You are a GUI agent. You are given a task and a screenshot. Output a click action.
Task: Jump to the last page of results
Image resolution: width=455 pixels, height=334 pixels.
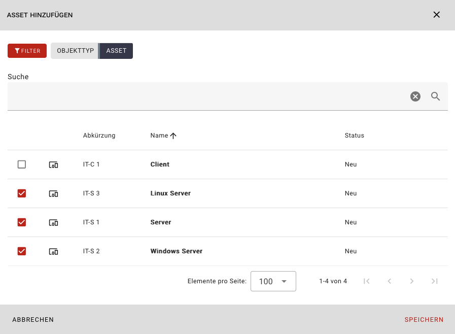434,281
